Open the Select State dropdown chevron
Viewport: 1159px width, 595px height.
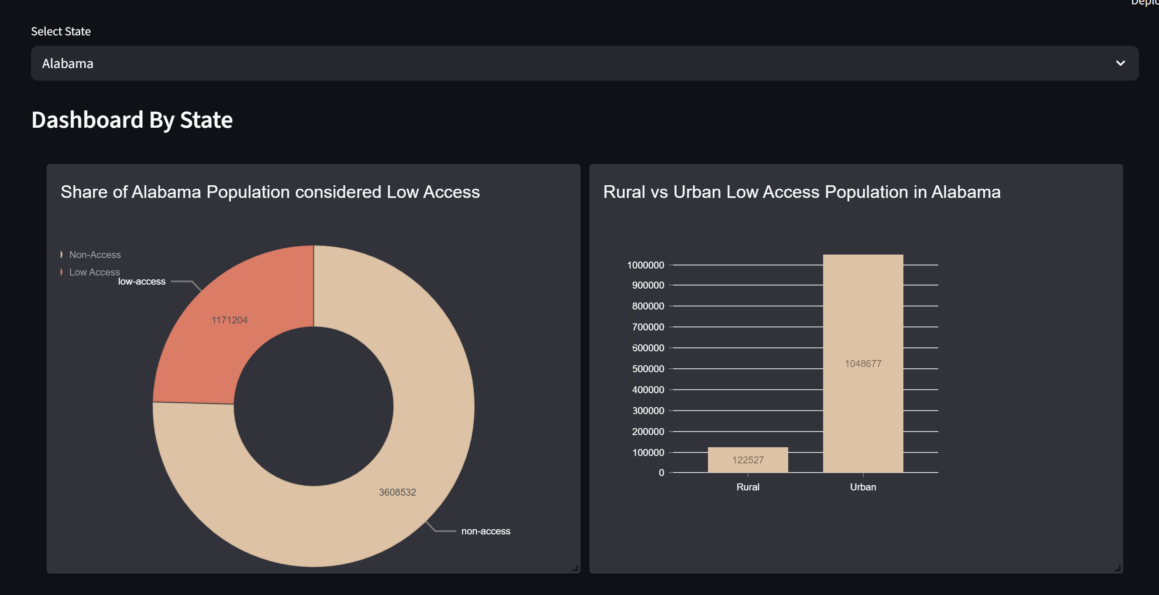click(1120, 63)
